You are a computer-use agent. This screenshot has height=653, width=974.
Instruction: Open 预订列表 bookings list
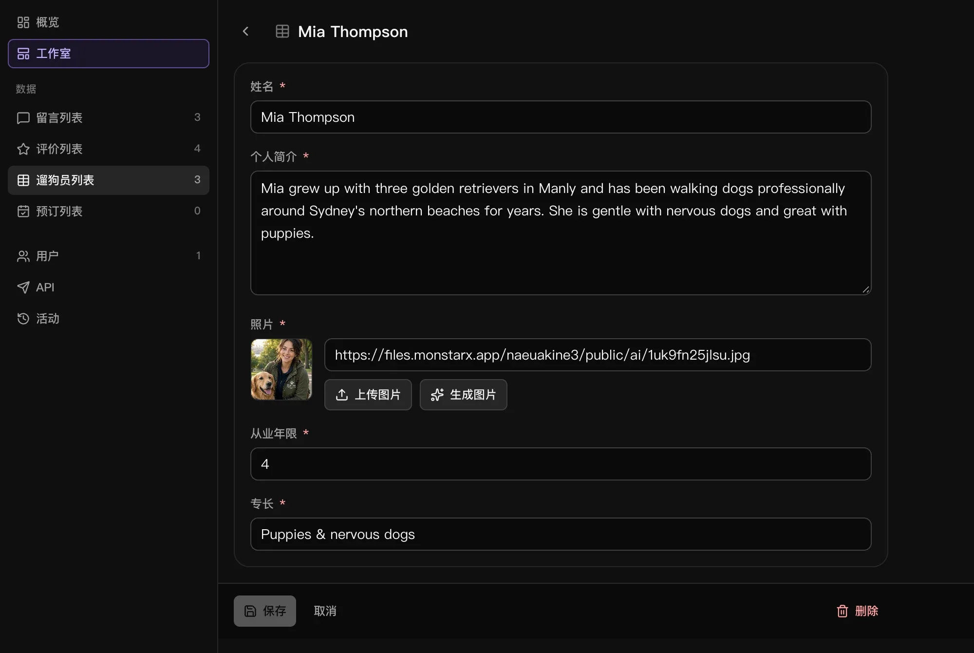[x=109, y=211]
